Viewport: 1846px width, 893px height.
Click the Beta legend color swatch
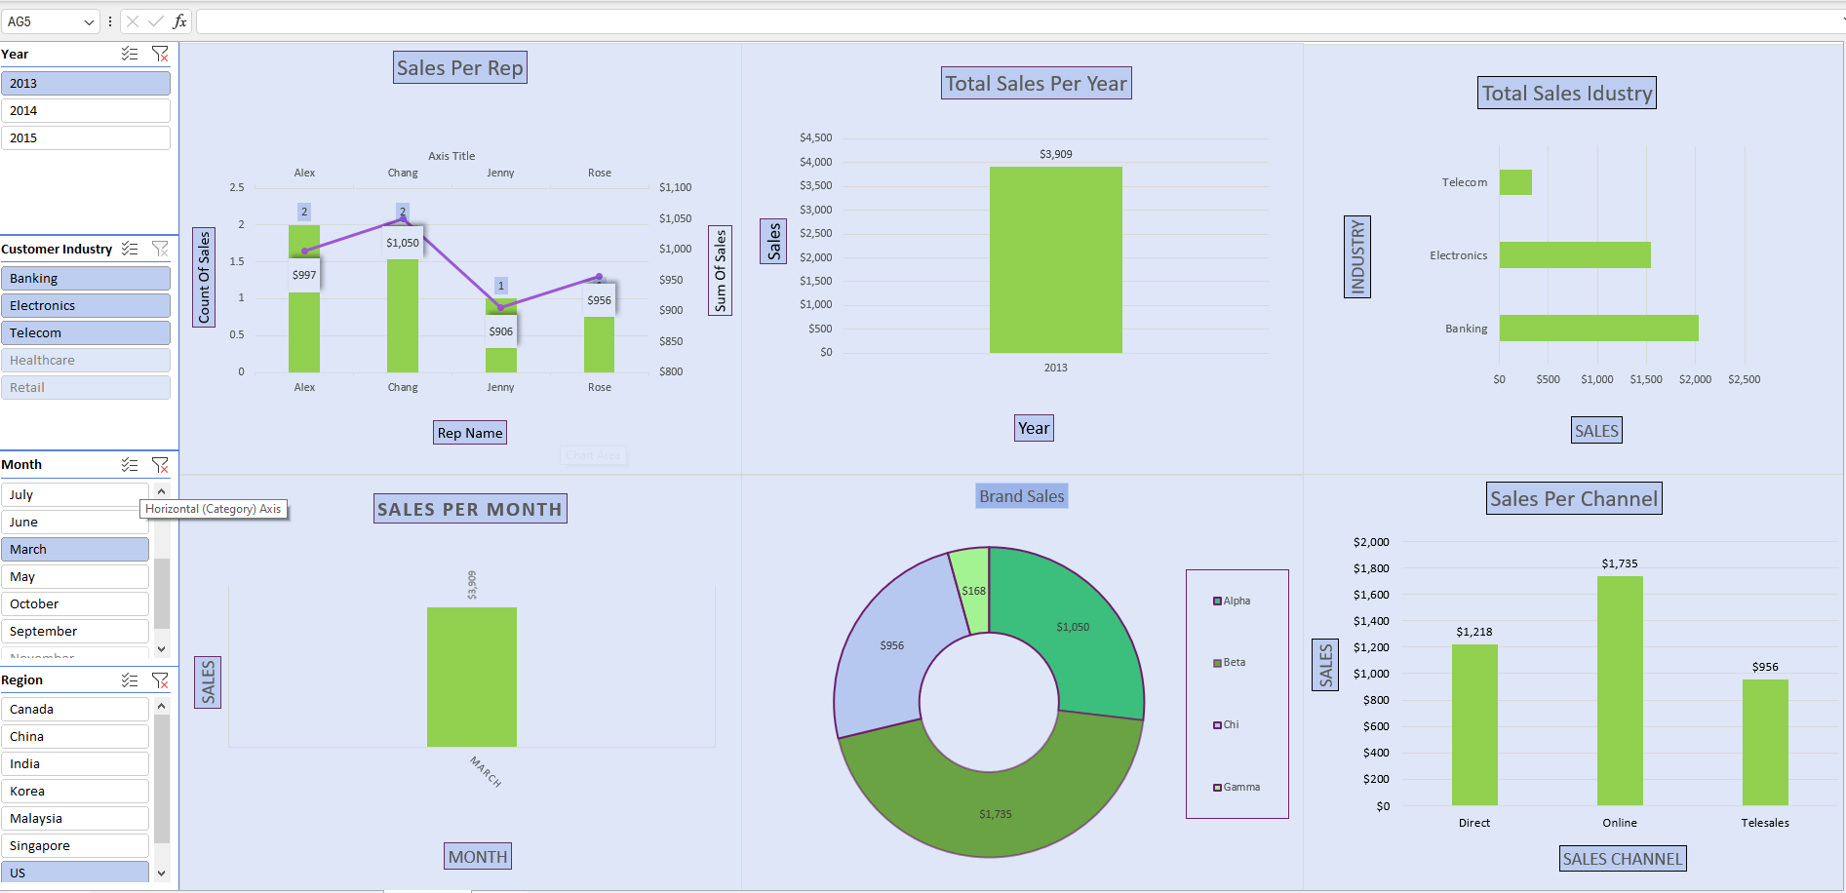[x=1217, y=662]
